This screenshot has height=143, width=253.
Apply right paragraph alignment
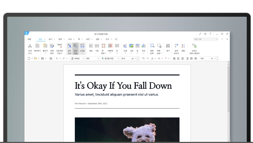coord(187,58)
